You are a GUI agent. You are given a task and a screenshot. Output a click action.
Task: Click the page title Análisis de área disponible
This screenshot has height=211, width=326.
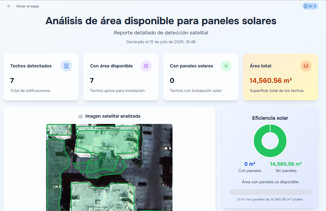pos(161,21)
